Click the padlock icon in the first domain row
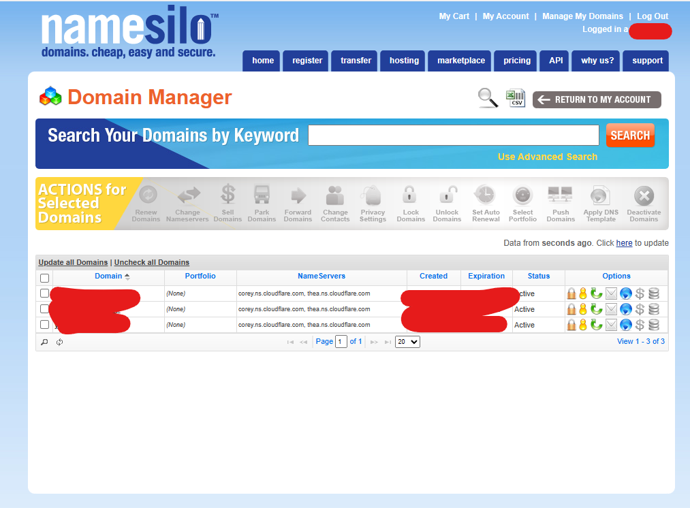This screenshot has height=508, width=690. pos(571,293)
